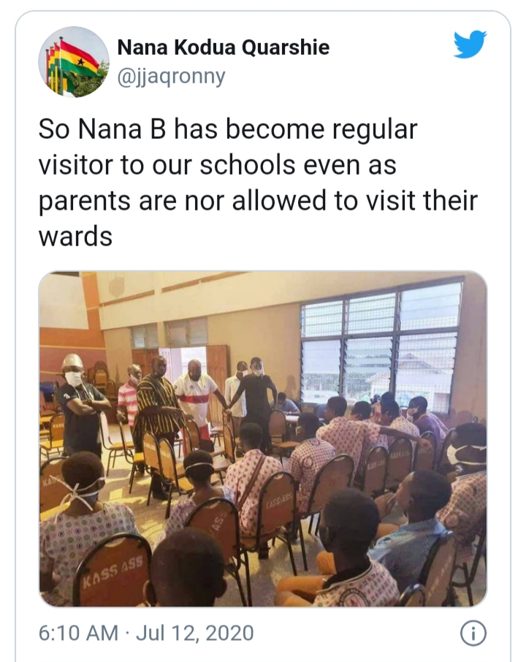This screenshot has height=662, width=526.
Task: Open the classroom photo attached to tweet
Action: point(262,438)
